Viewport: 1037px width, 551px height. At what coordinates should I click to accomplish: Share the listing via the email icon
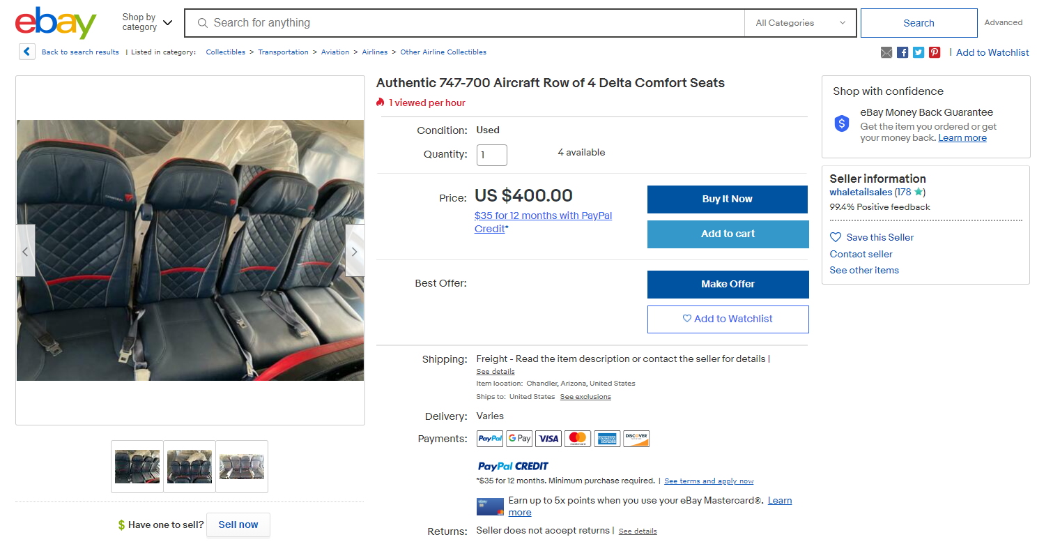click(886, 52)
